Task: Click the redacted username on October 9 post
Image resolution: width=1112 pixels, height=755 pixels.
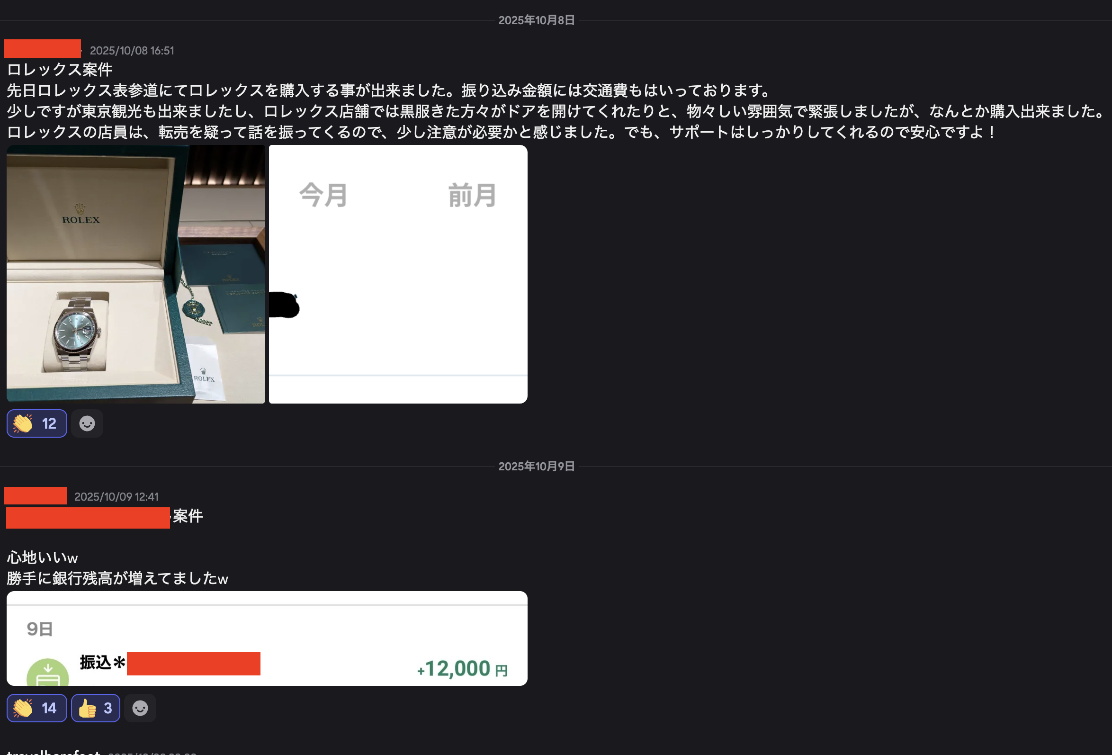Action: [x=36, y=496]
